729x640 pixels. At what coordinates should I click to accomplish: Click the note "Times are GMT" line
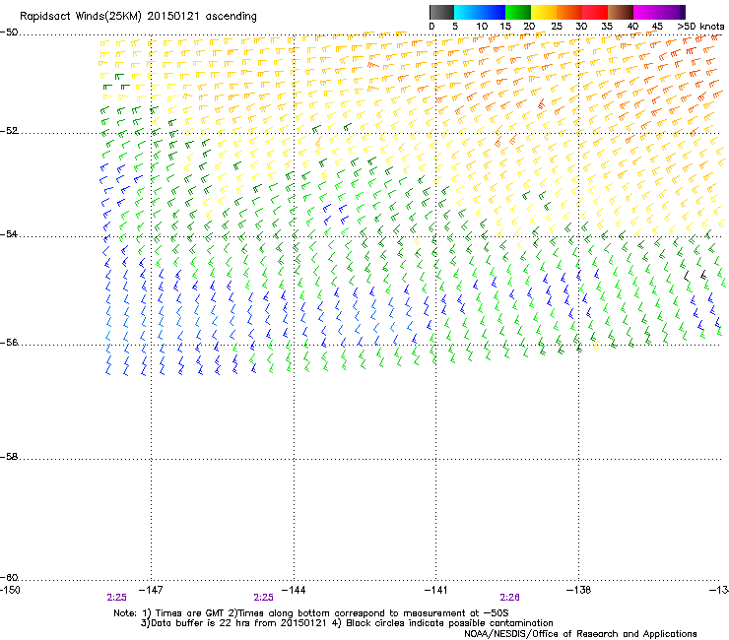(311, 613)
